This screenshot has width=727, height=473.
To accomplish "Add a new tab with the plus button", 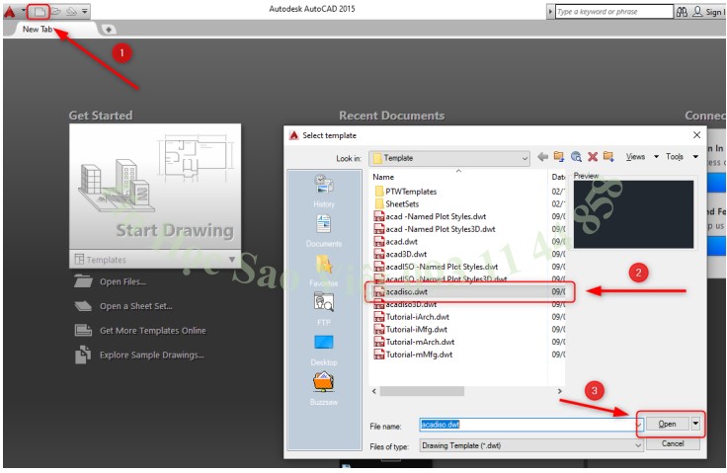I will (109, 30).
